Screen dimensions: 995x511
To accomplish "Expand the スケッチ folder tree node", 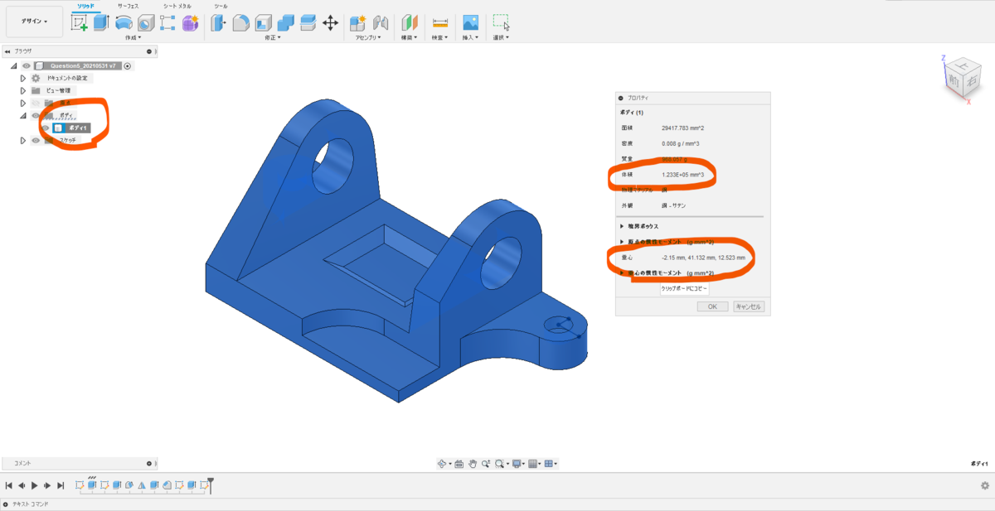I will 23,140.
